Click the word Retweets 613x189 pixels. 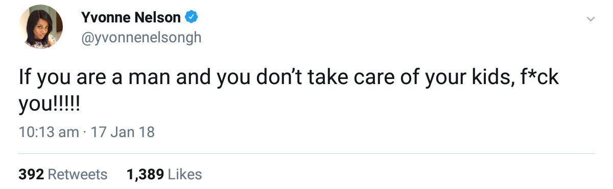coord(78,174)
